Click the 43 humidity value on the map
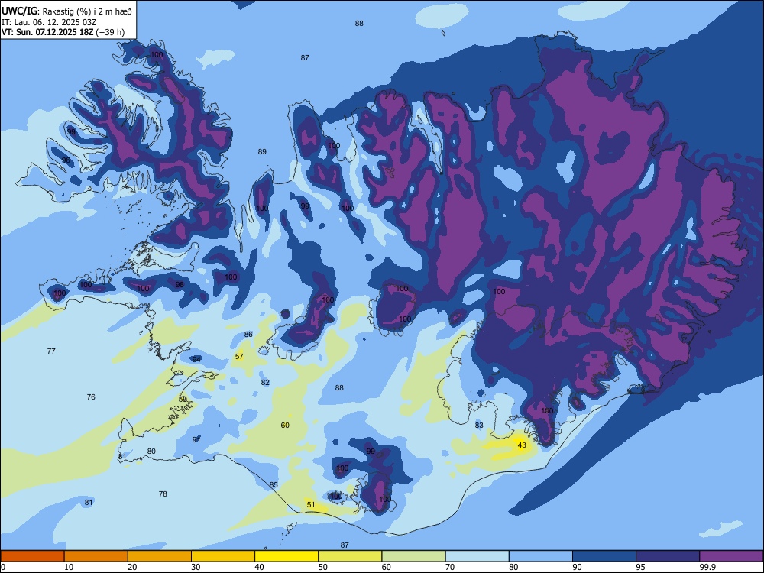The width and height of the screenshot is (764, 573). [x=522, y=445]
